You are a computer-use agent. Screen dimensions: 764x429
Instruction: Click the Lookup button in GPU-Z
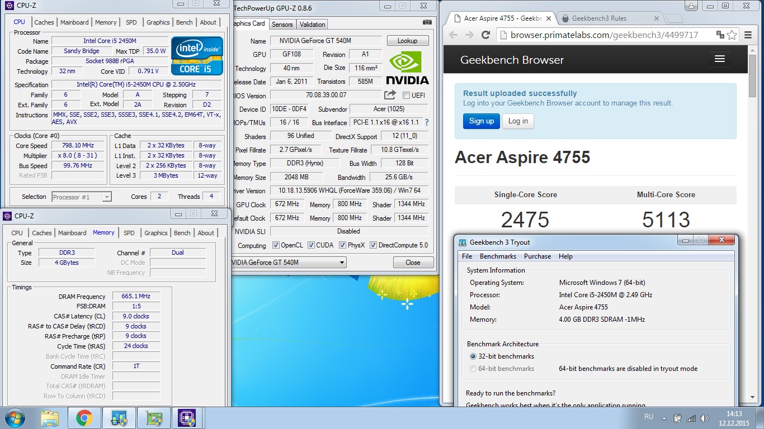pos(408,41)
